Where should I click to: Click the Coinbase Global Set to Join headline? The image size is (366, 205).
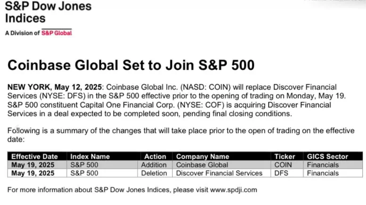[131, 65]
